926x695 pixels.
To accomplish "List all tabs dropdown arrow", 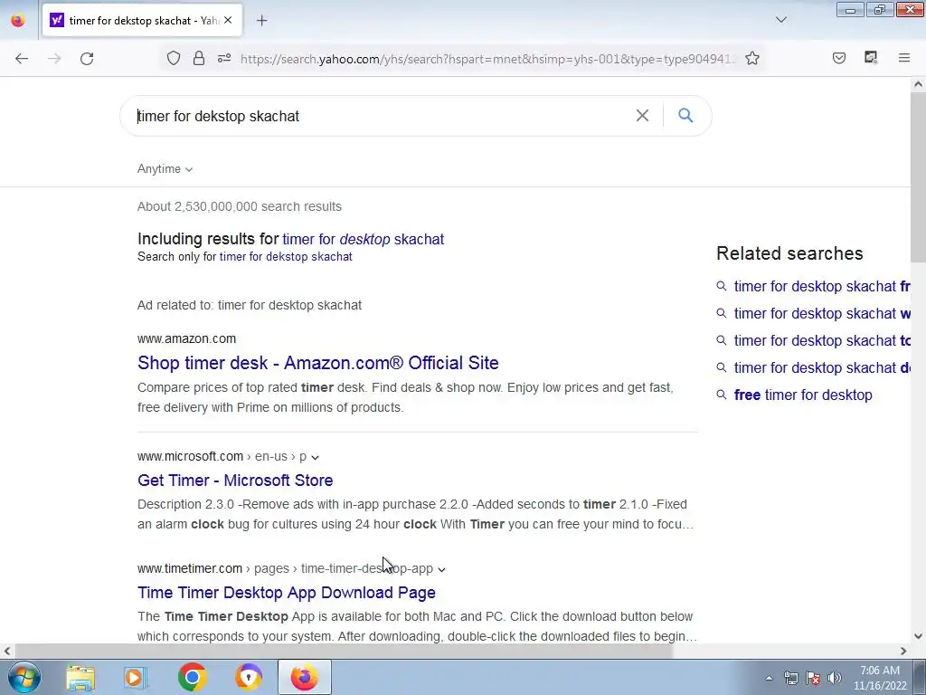I will (781, 20).
